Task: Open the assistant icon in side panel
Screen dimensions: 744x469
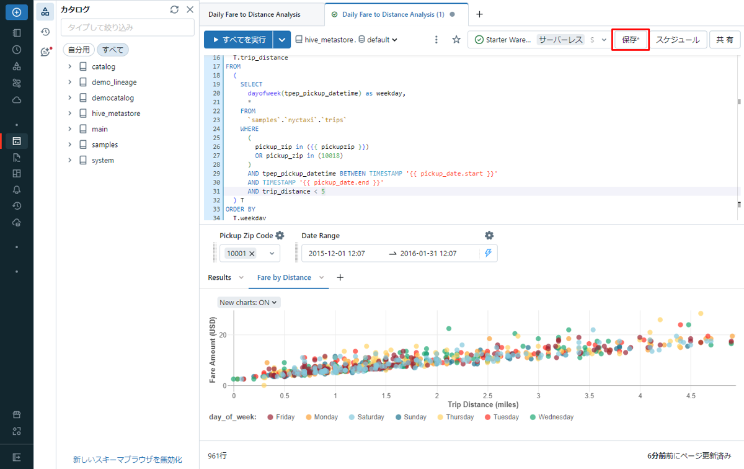Action: tap(45, 52)
